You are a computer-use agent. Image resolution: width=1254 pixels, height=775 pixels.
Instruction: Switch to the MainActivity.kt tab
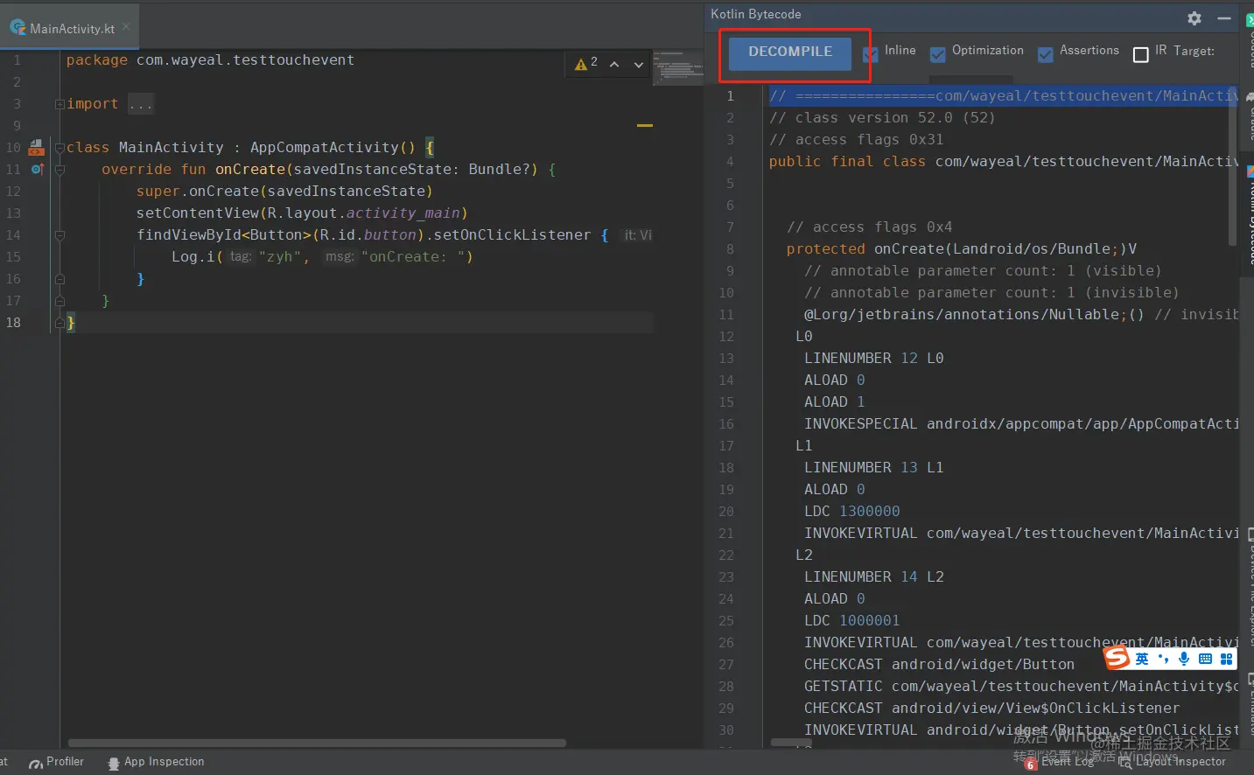72,28
